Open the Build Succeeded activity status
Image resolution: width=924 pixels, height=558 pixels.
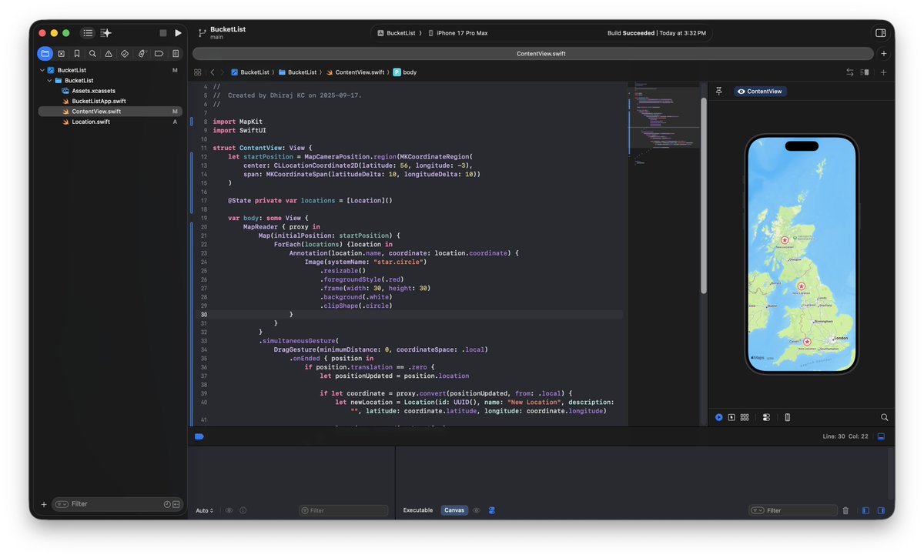point(657,33)
